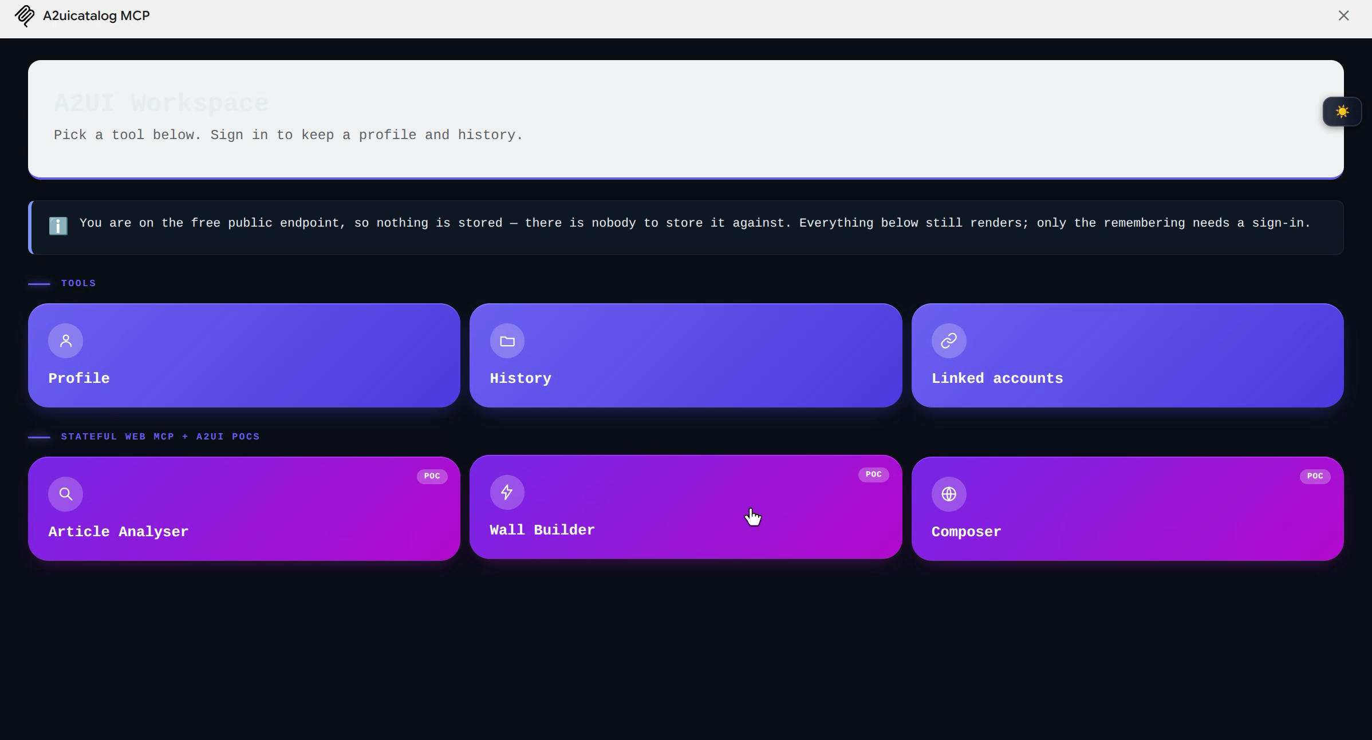1372x740 pixels.
Task: Close the A2uicatalog MCP window
Action: (x=1343, y=16)
